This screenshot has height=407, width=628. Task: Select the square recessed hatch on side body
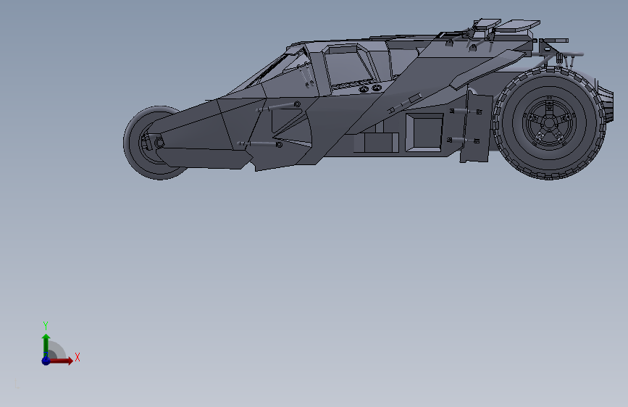pos(424,133)
